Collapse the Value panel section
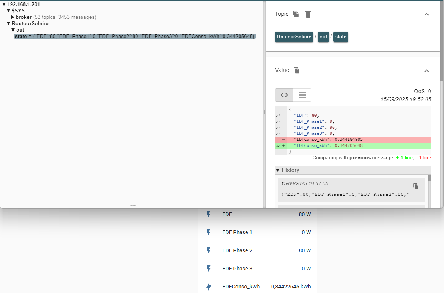The width and height of the screenshot is (444, 293). click(427, 70)
